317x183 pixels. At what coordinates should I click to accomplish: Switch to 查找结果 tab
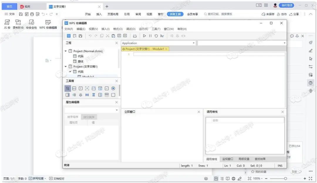coord(260,159)
